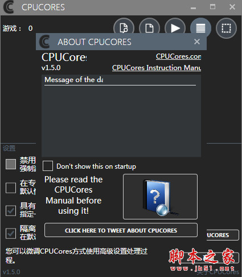Click the partially hidden UCORES button
Screen dimensions: 242x277
pyautogui.click(x=223, y=235)
